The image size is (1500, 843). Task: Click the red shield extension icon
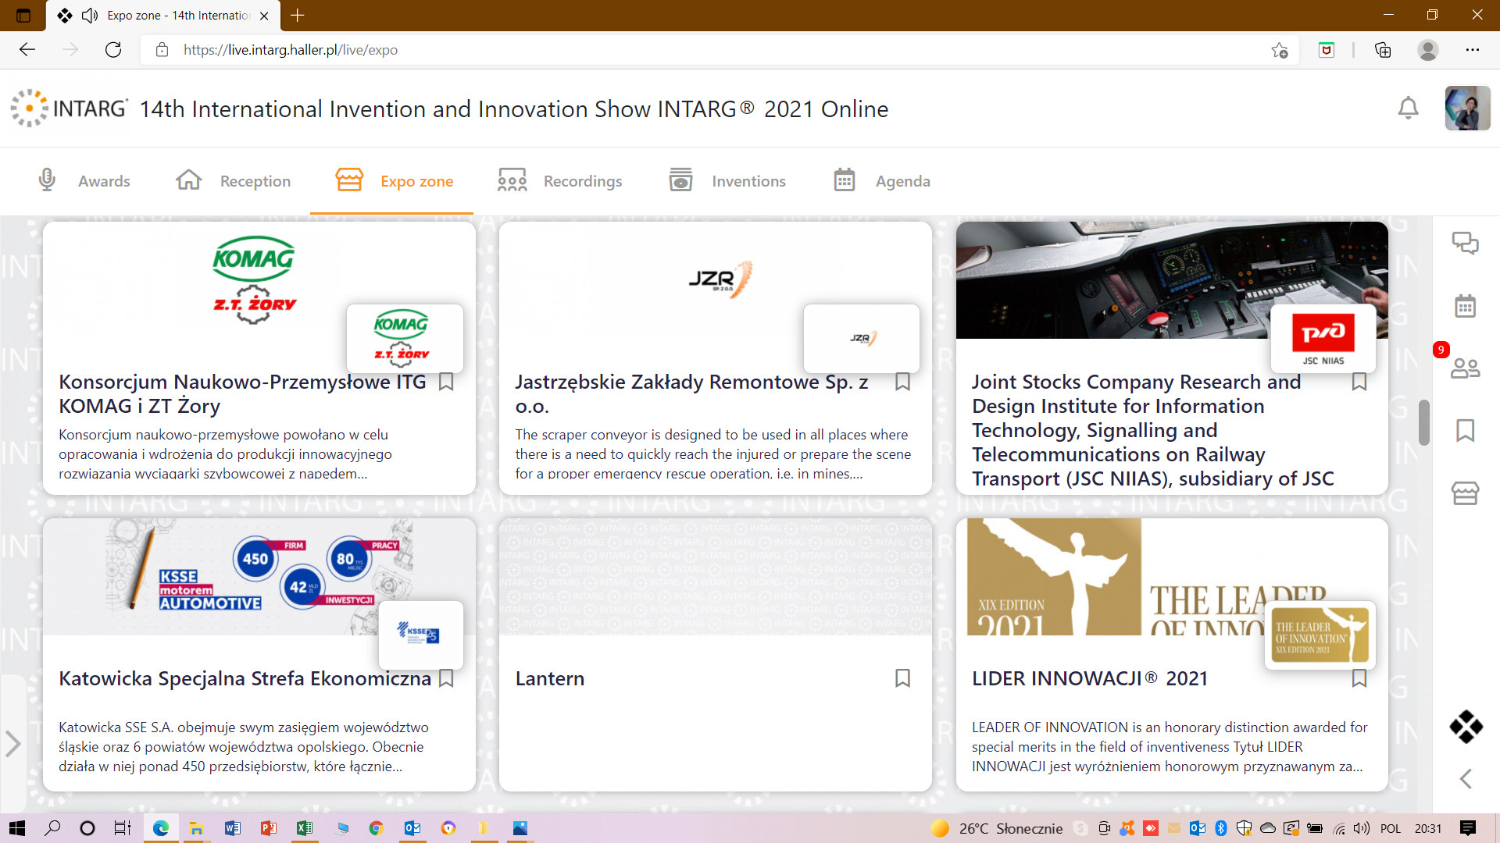coord(1327,50)
